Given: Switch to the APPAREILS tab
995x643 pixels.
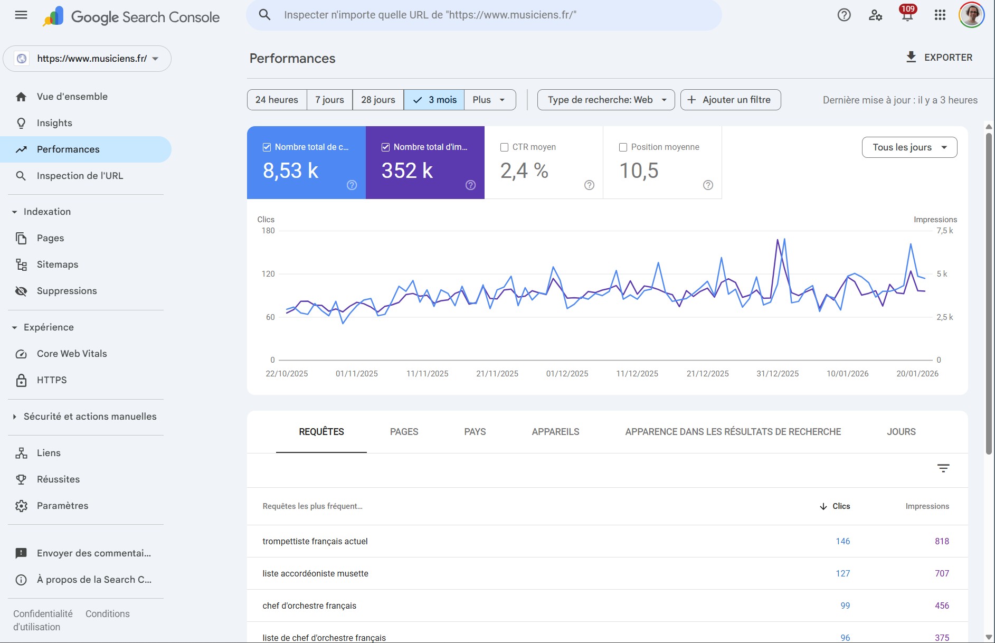Looking at the screenshot, I should coord(555,432).
